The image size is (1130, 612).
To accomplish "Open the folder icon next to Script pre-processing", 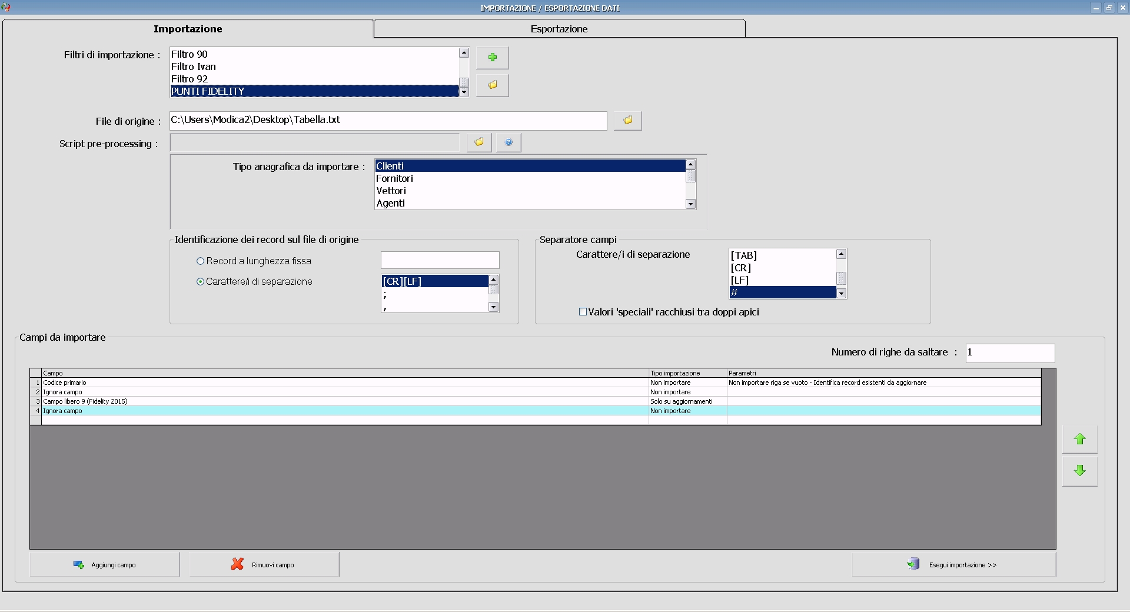I will (479, 142).
